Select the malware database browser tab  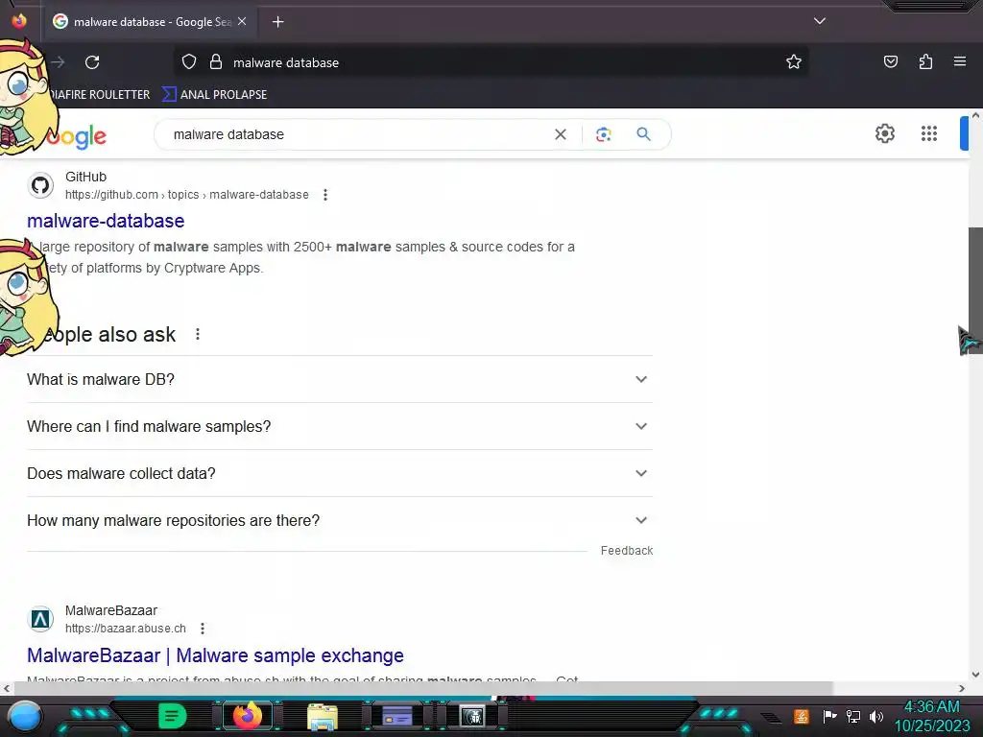149,22
